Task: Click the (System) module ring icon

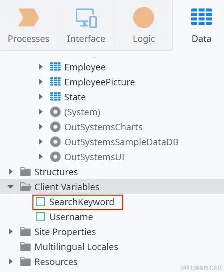Action: point(55,112)
